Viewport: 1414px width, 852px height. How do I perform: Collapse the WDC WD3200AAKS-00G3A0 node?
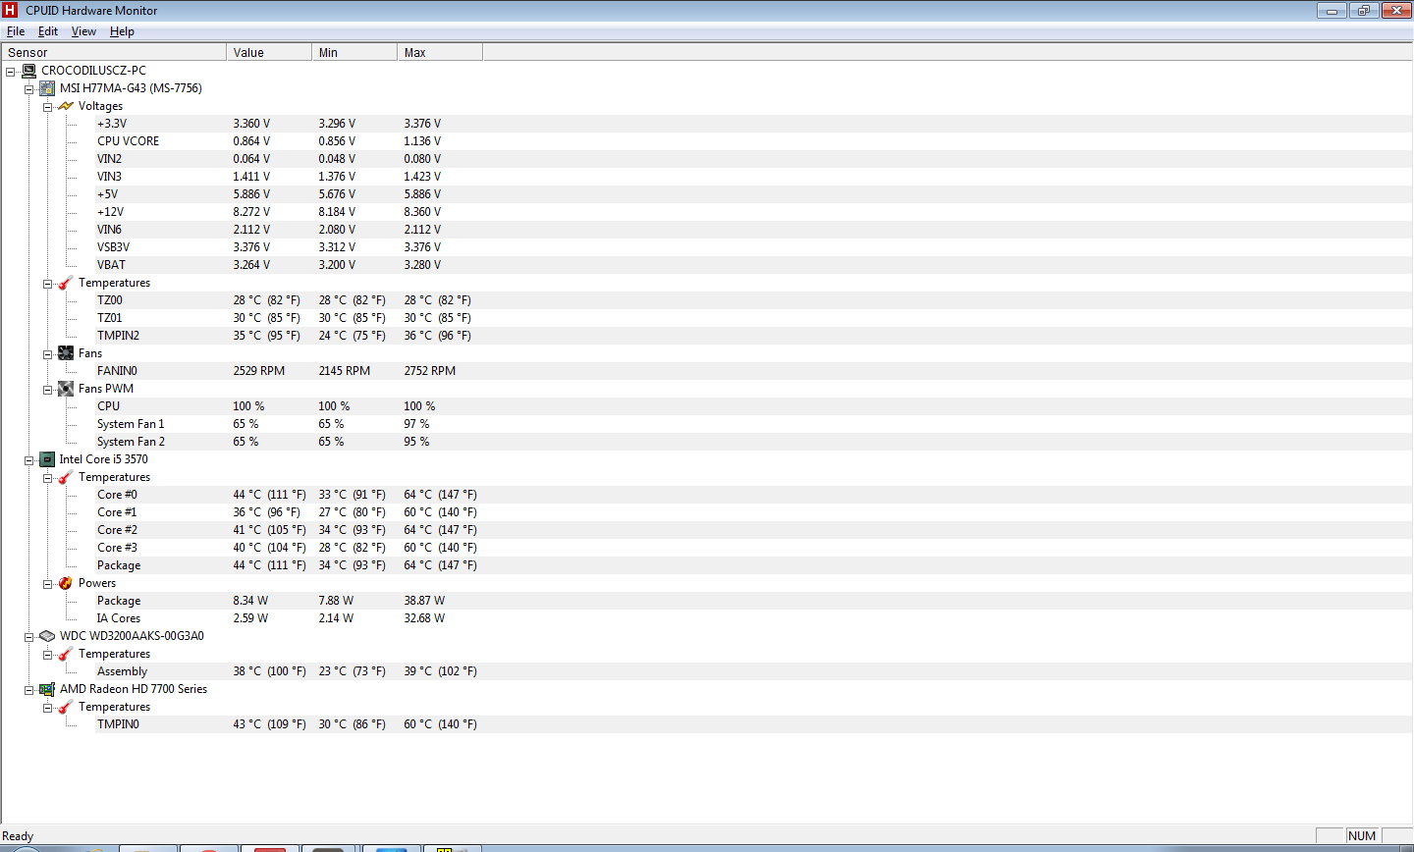pyautogui.click(x=28, y=637)
